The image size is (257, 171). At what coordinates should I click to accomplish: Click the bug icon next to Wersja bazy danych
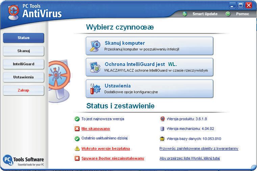click(162, 139)
